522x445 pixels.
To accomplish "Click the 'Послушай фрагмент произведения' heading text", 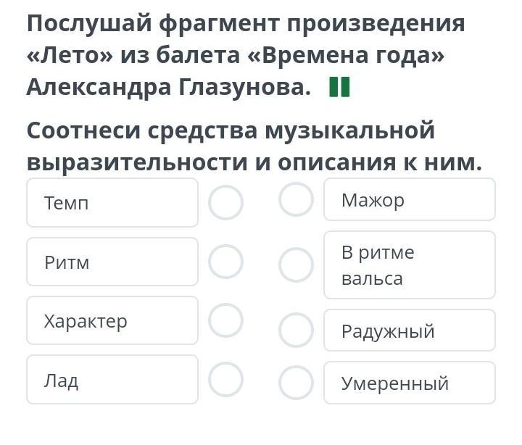I will coord(245,24).
